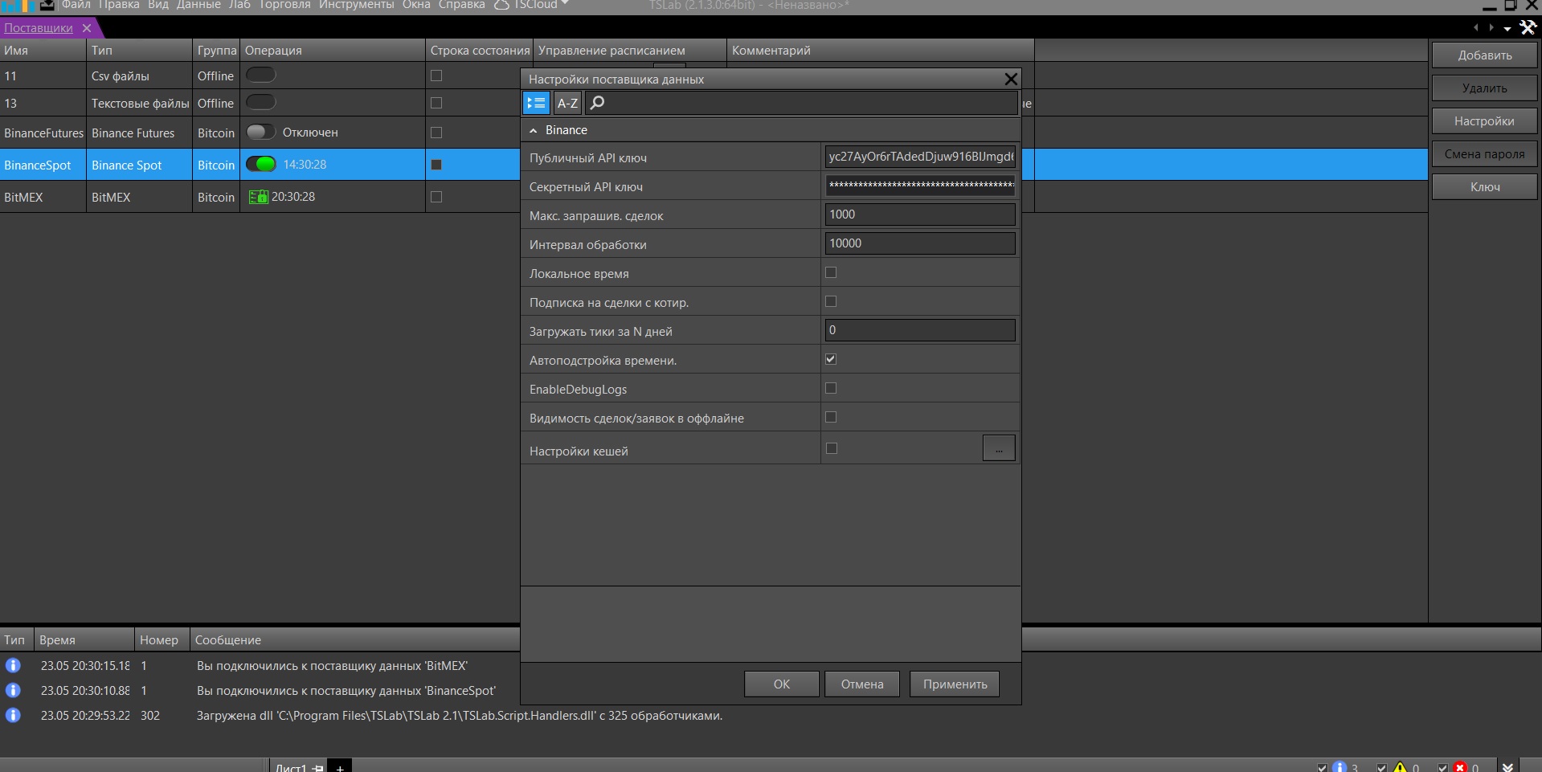Viewport: 1542px width, 772px height.
Task: Switch to the Лист1 sheet tab
Action: 291,768
